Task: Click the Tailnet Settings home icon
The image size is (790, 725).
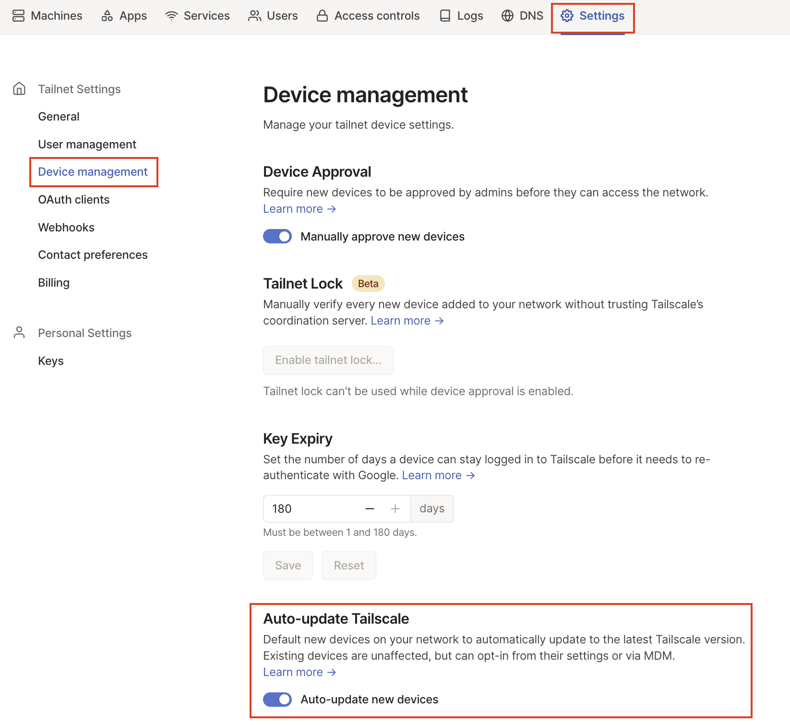Action: (19, 89)
